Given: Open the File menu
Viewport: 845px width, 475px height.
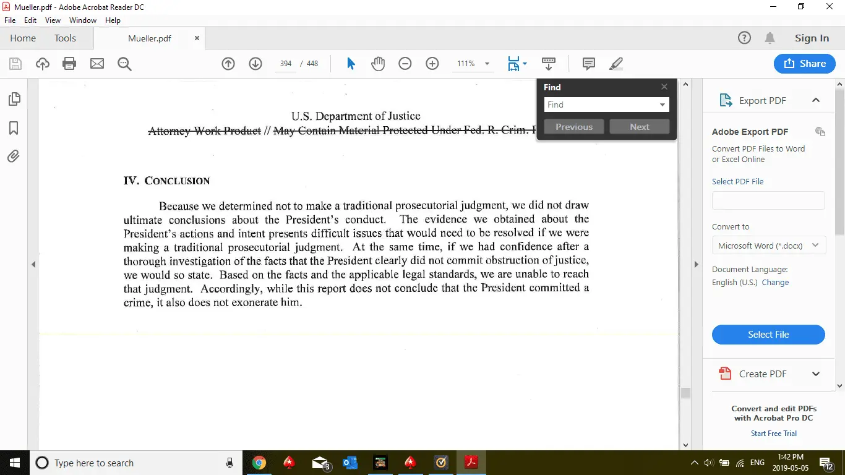Looking at the screenshot, I should click(x=10, y=20).
